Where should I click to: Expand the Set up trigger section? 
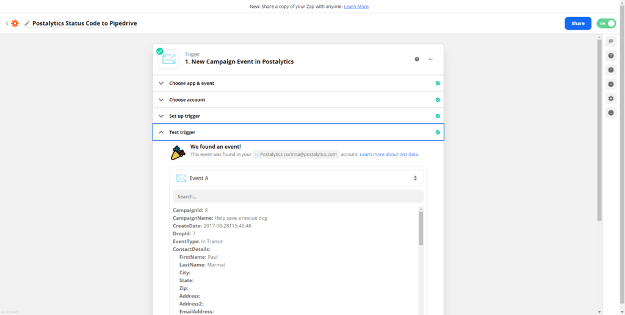coord(298,116)
